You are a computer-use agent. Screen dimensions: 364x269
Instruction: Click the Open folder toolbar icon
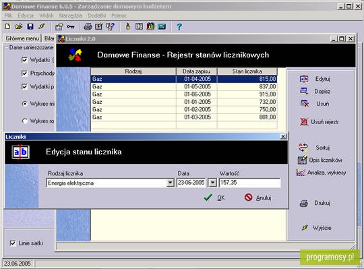19,26
